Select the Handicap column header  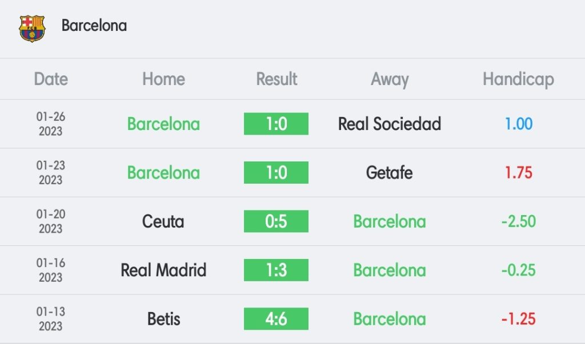point(518,79)
